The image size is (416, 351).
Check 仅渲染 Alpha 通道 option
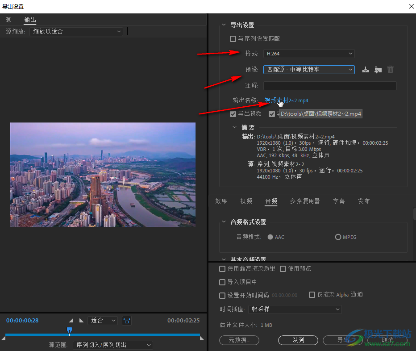coord(312,295)
